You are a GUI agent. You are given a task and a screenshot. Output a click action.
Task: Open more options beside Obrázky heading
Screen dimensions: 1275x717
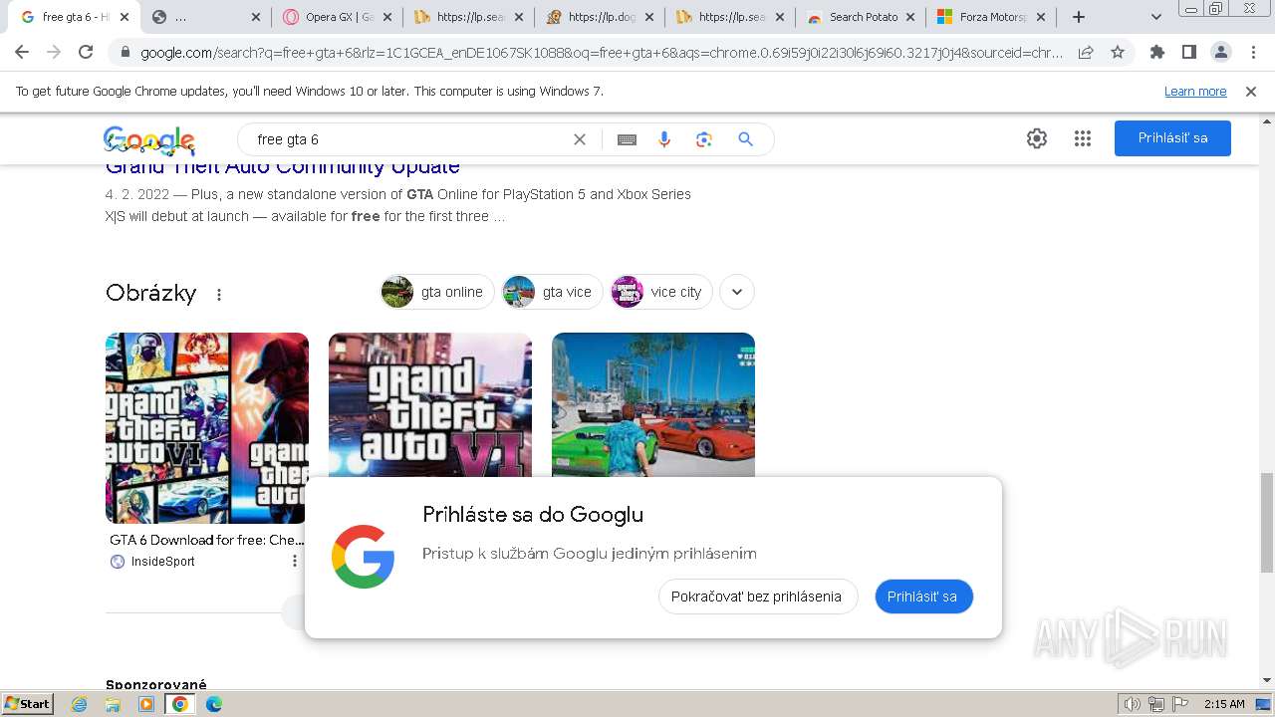219,294
